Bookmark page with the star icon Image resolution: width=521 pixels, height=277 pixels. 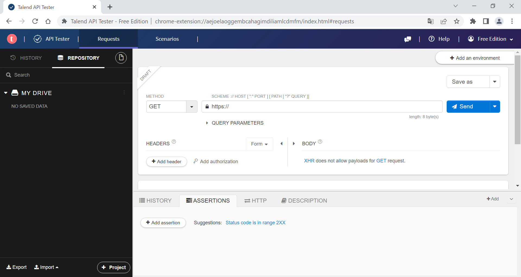[x=457, y=21]
